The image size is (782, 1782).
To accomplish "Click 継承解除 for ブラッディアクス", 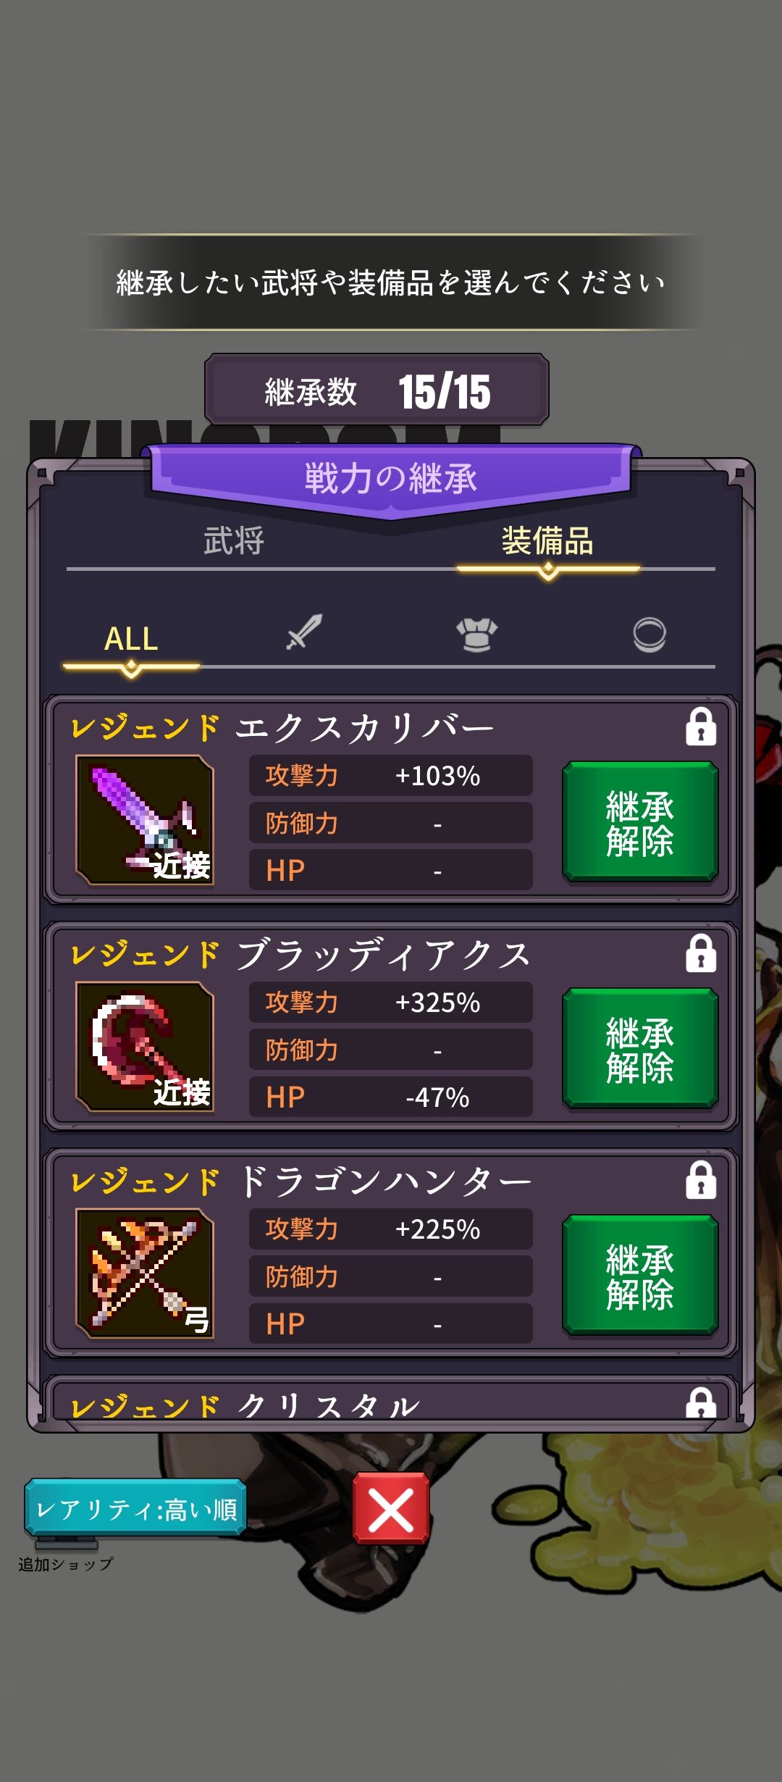I will click(x=640, y=1048).
